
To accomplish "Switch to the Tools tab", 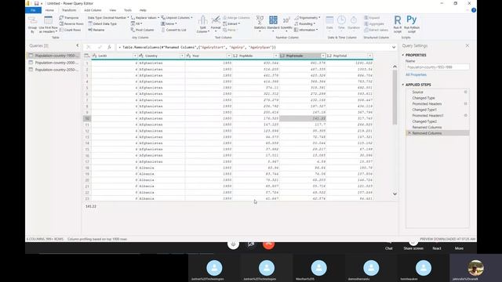I will coord(128,10).
